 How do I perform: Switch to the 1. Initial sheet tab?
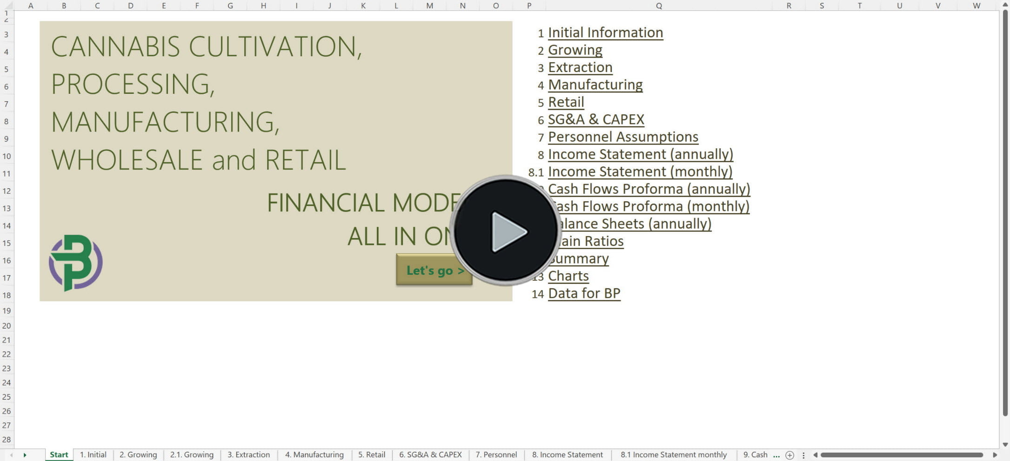point(93,455)
